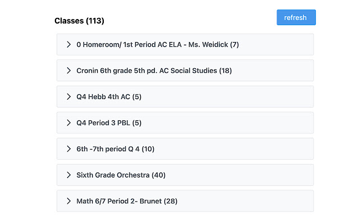Image resolution: width=359 pixels, height=224 pixels.
Task: Click chevron beside Q4 Period 3 PBL
Action: (68, 123)
